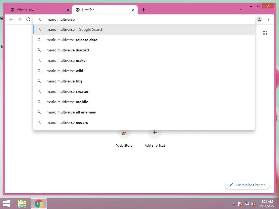Open a new tab with the plus button
The image size is (279, 209).
pyautogui.click(x=144, y=10)
